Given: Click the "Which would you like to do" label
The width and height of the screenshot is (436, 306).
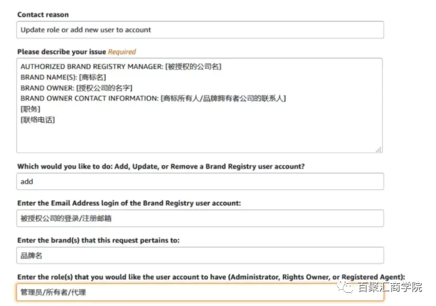Looking at the screenshot, I should 161,166.
